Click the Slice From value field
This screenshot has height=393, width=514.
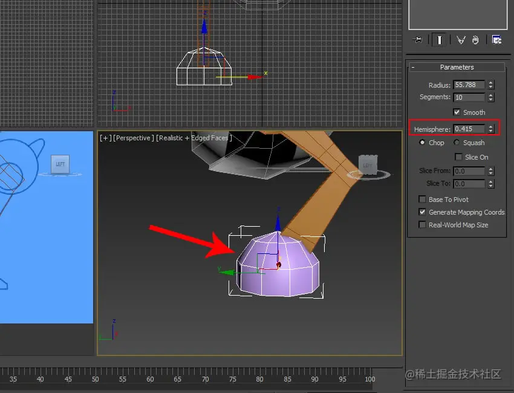469,171
